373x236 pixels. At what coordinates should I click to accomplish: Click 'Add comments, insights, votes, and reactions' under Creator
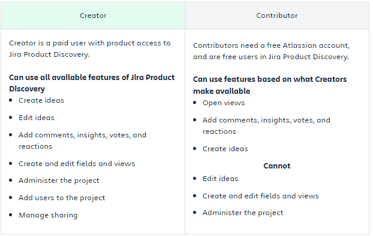click(x=82, y=141)
